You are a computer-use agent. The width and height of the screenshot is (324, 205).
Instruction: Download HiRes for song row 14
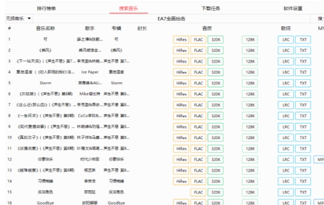coord(181,181)
